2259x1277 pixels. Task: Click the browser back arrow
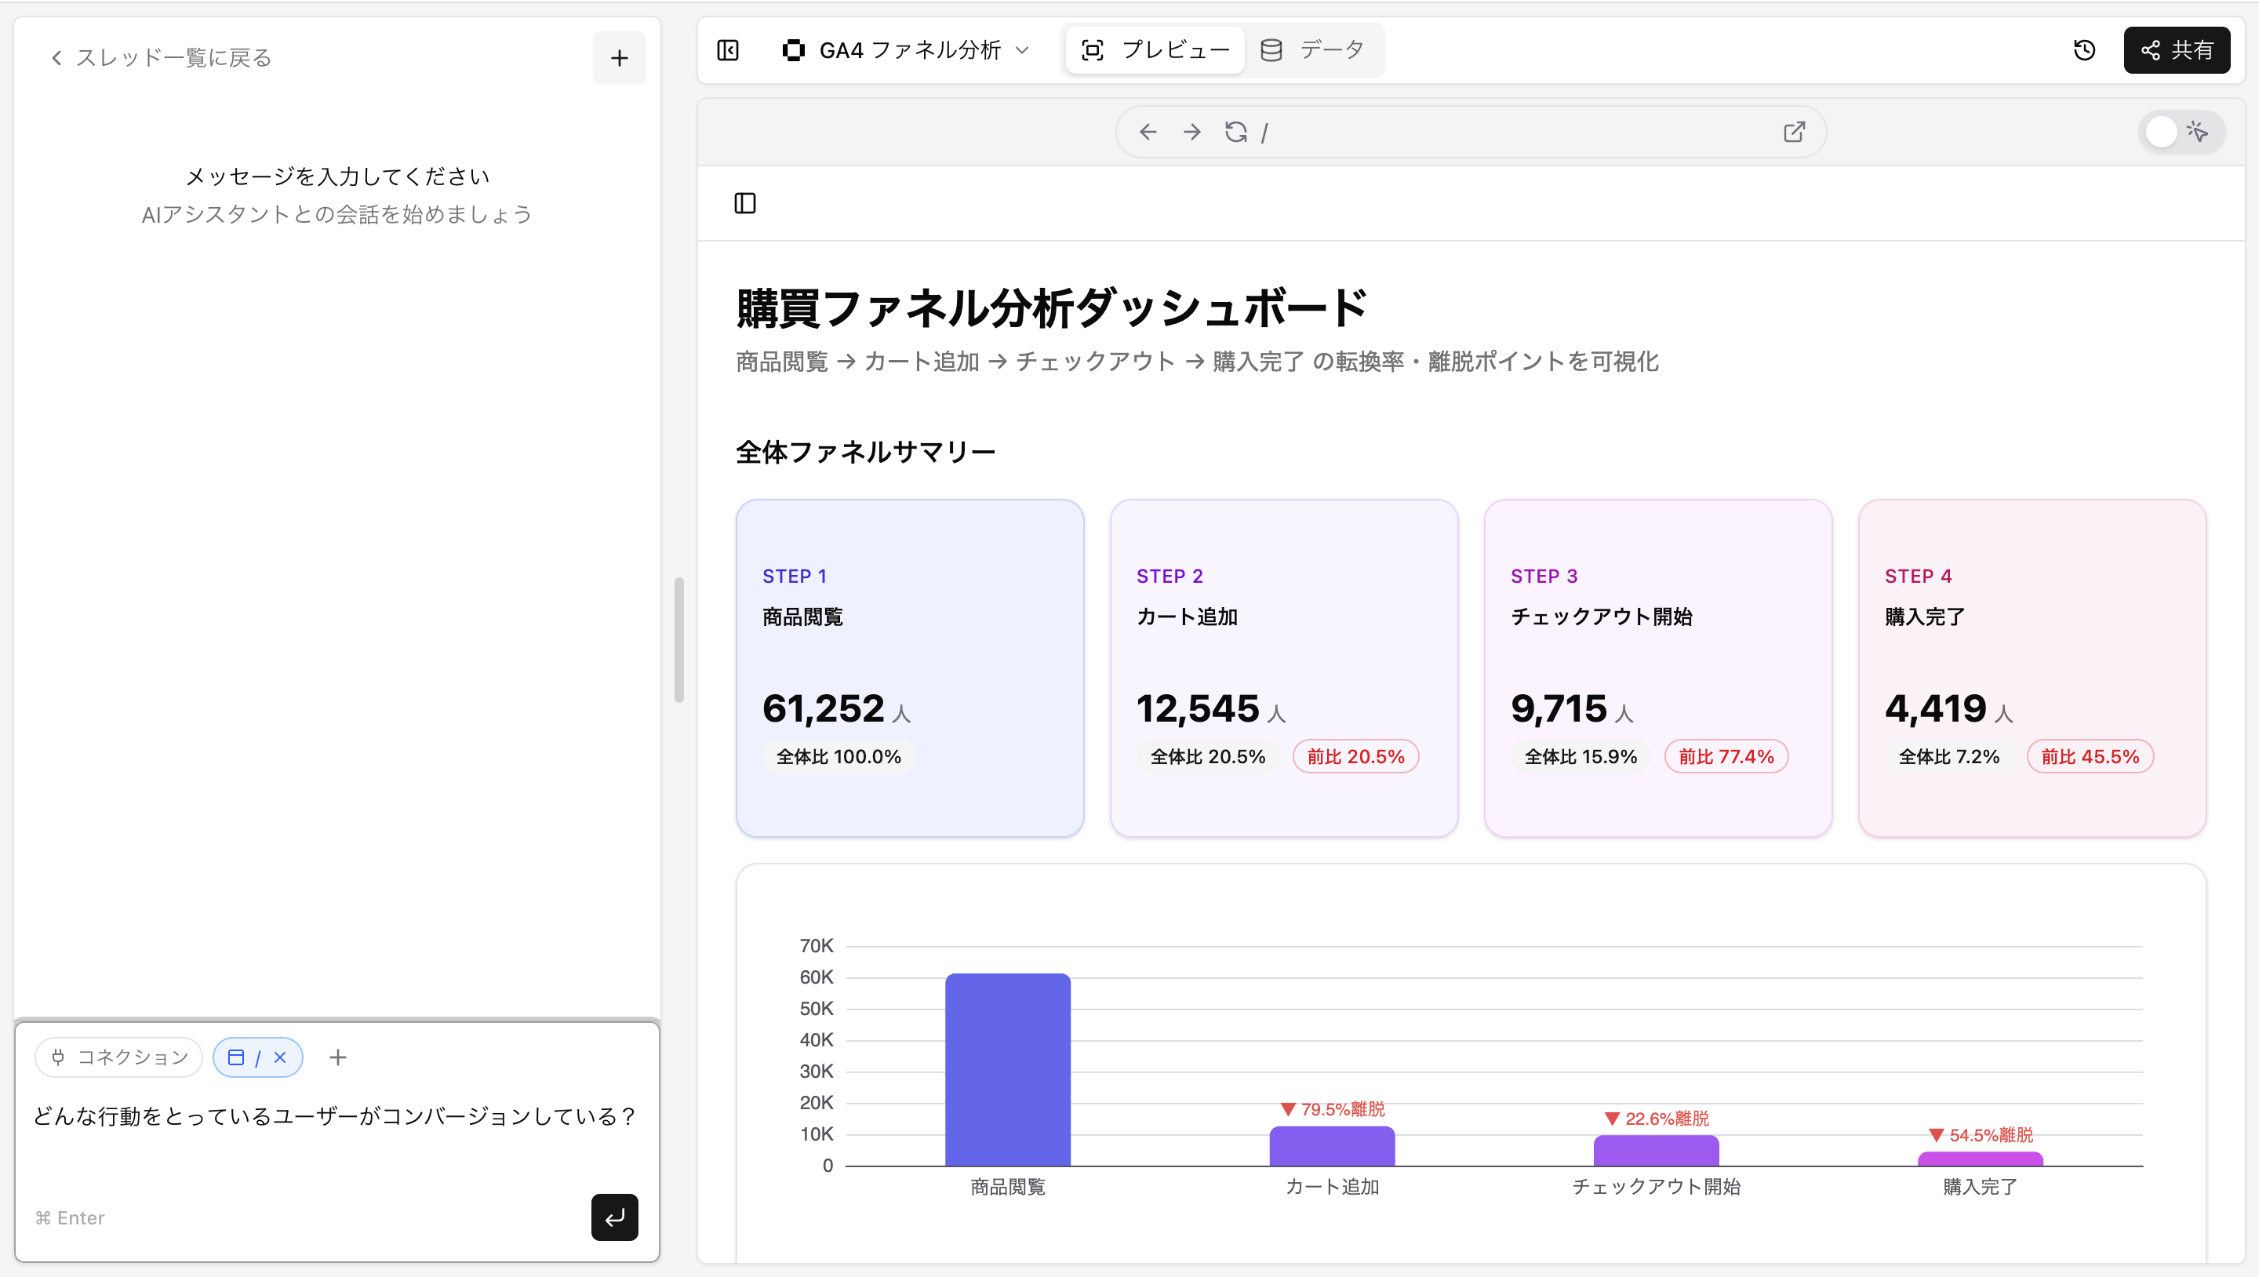[x=1148, y=133]
